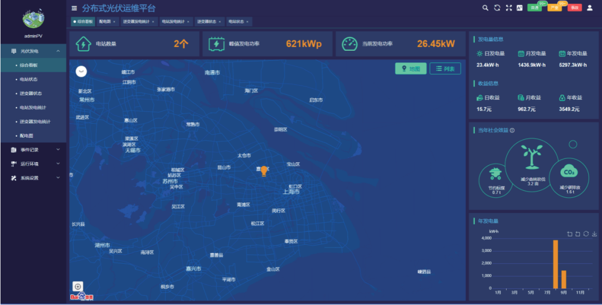Viewport: 602px width, 305px height.
Task: Click the map locate icon above the Baidu logo
Action: click(x=77, y=287)
